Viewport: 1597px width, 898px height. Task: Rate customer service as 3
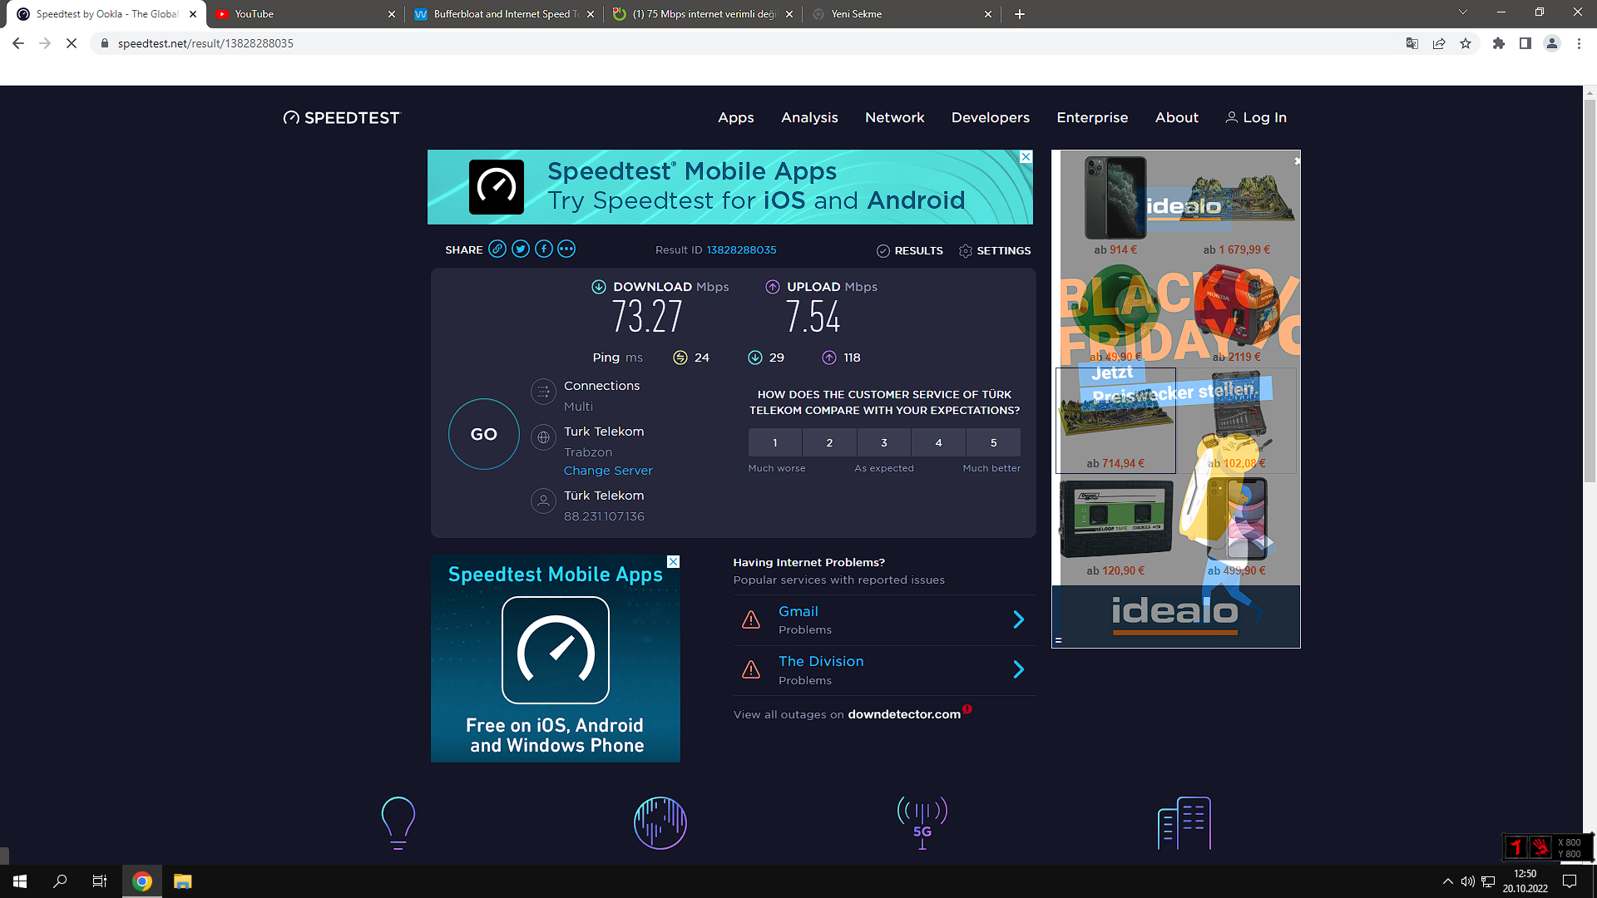884,442
